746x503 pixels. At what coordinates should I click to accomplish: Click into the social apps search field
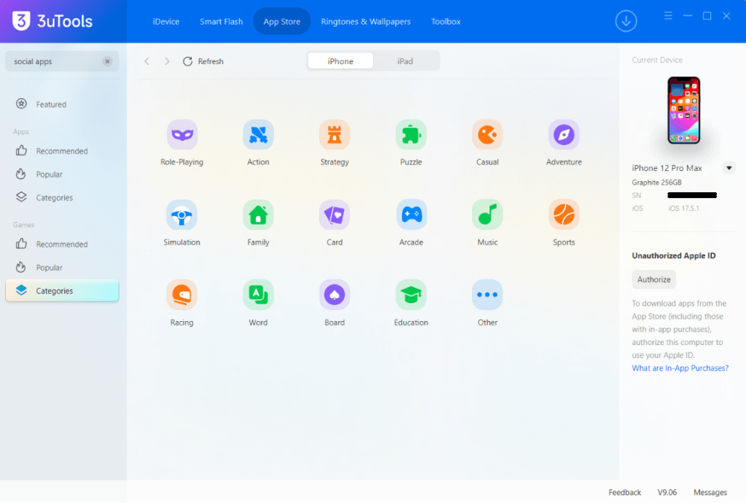coord(56,61)
